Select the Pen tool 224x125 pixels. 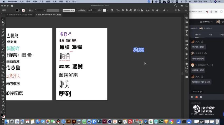click(x=3, y=32)
